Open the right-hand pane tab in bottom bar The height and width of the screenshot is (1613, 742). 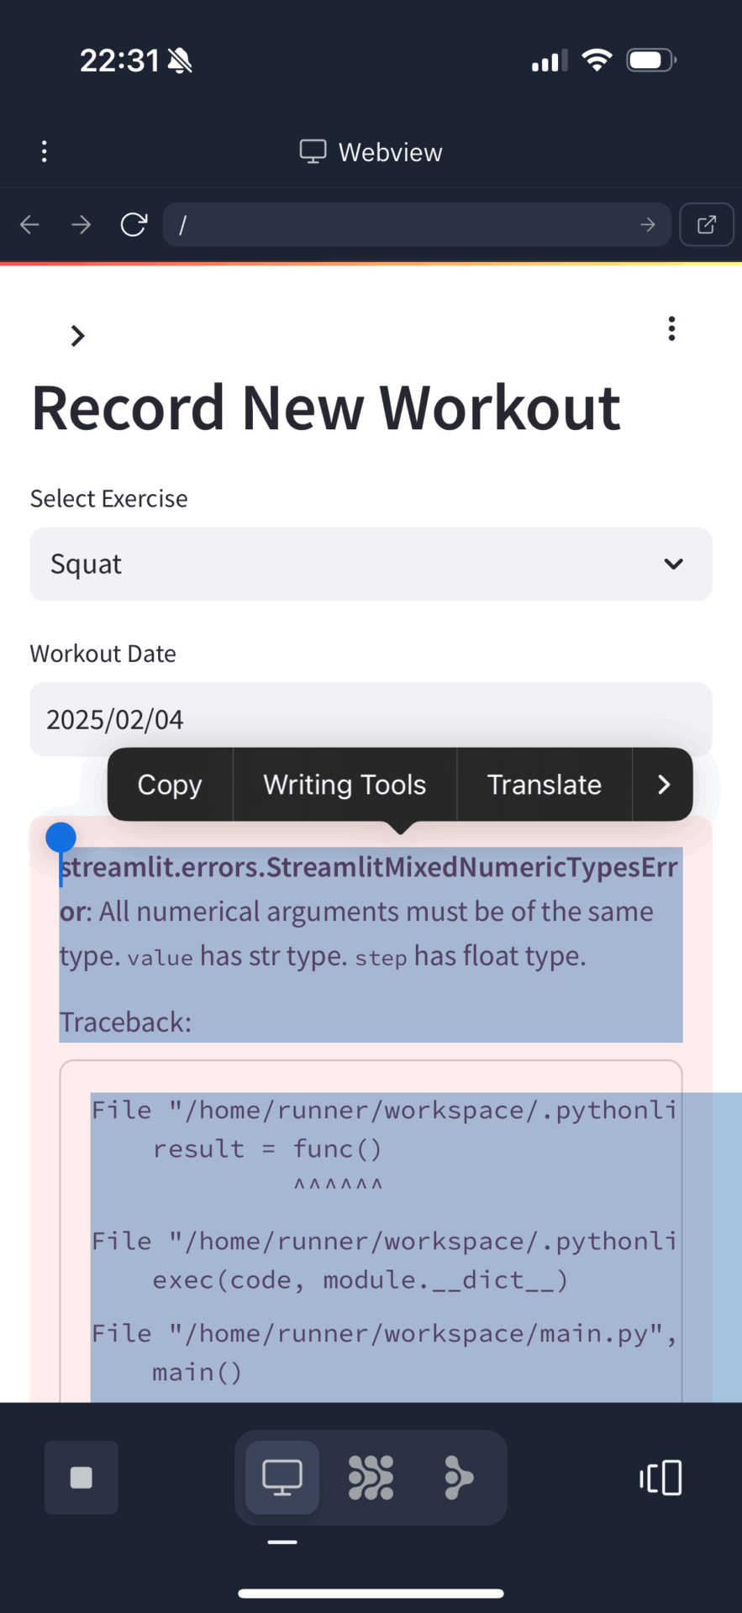click(459, 1478)
